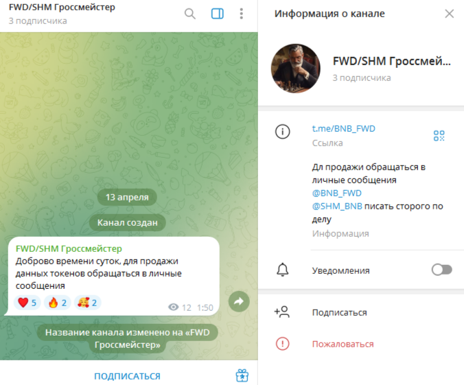Screen dimensions: 464x385
Task: Open the t.me/BNB_FWD channel link
Action: pos(344,129)
